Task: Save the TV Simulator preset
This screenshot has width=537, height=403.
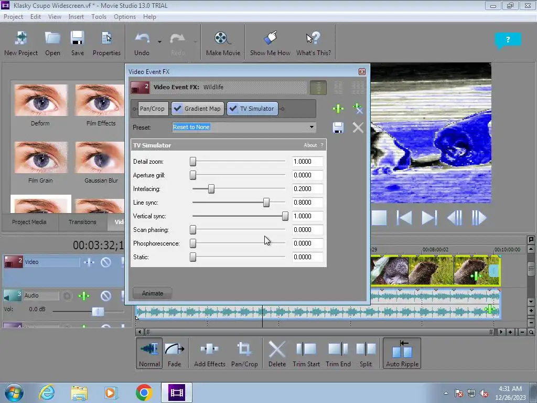Action: tap(338, 128)
